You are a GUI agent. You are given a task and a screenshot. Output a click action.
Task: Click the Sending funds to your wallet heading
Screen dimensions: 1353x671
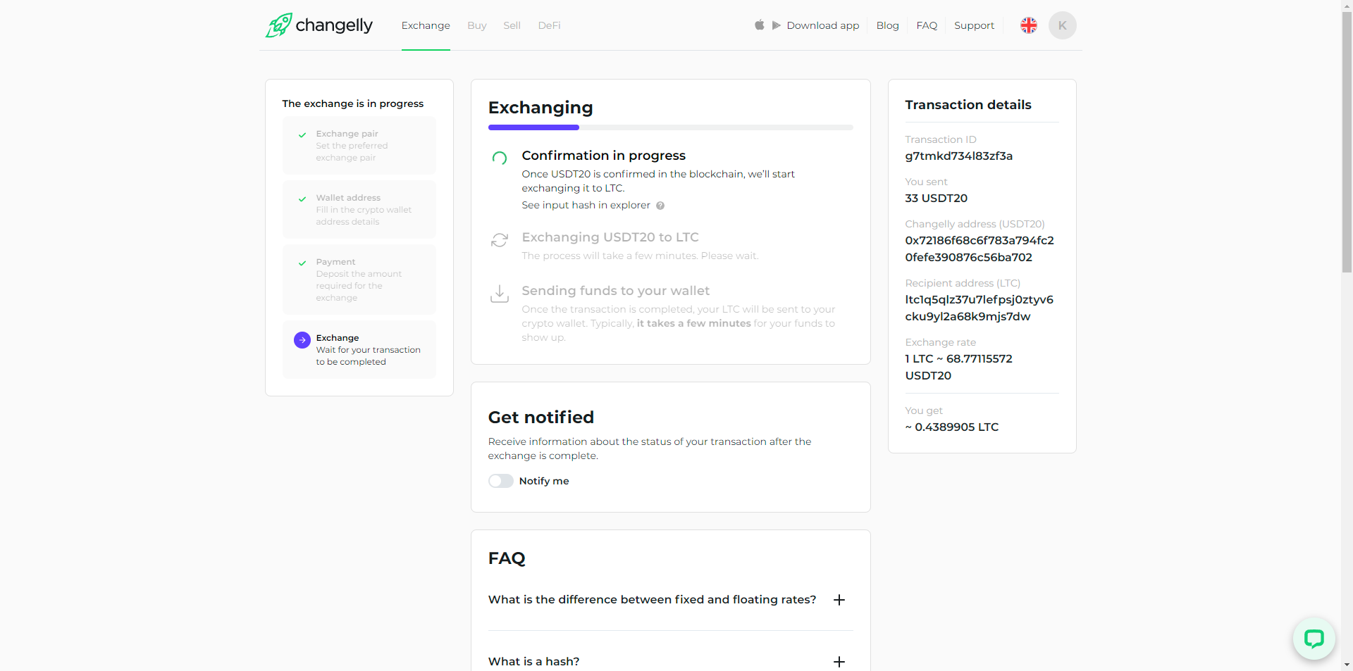coord(616,291)
